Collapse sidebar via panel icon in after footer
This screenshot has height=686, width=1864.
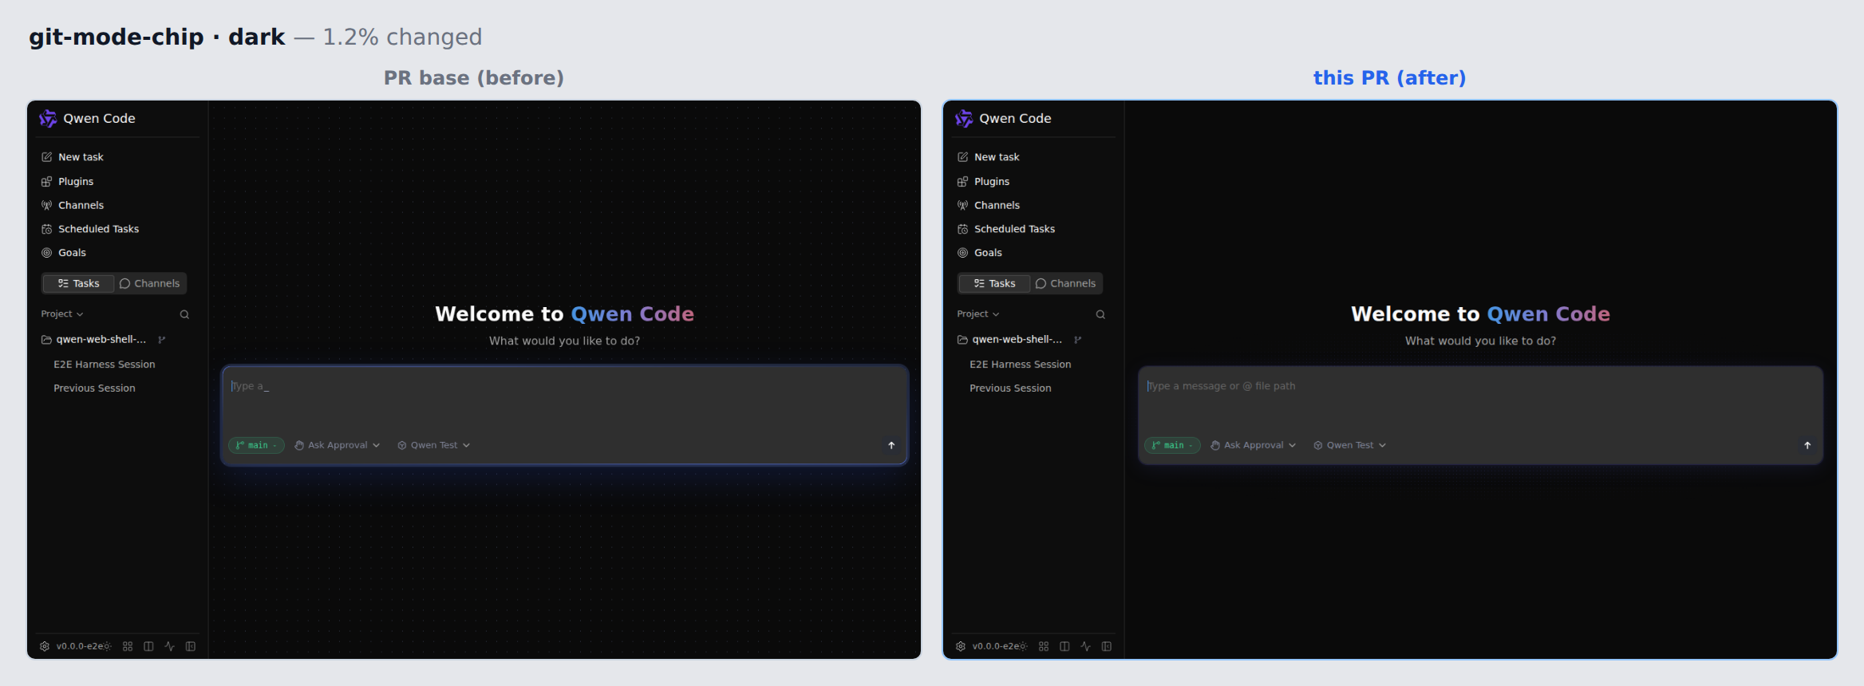[1107, 646]
